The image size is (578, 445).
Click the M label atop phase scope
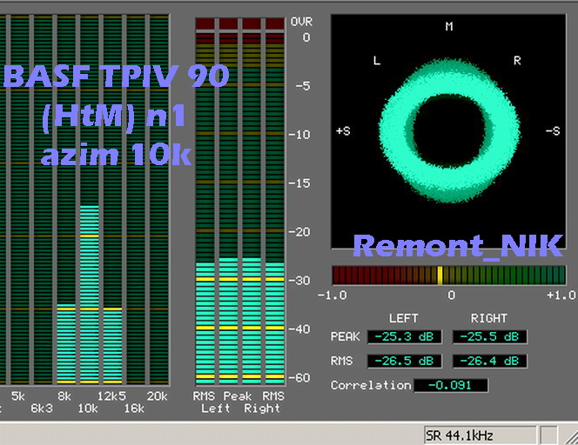tap(449, 27)
